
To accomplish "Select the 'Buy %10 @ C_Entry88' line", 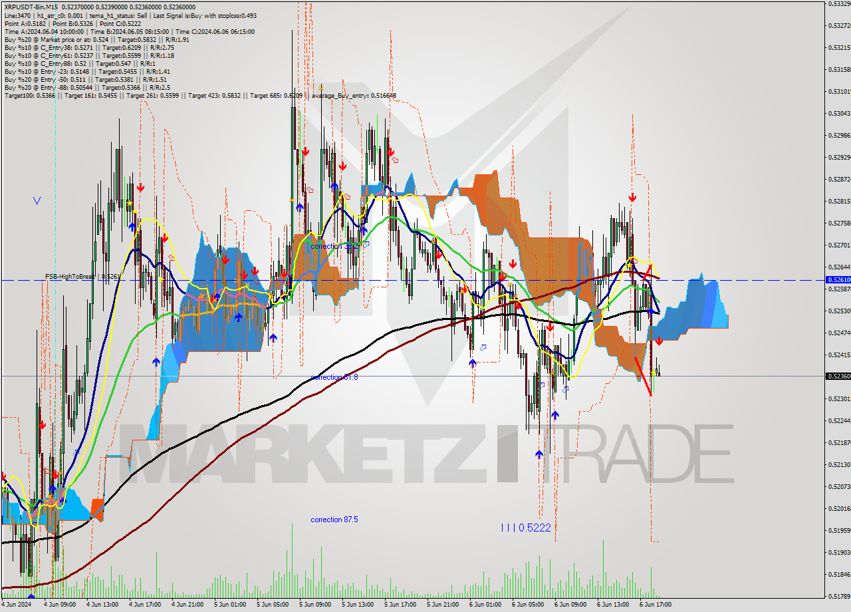I will point(80,63).
